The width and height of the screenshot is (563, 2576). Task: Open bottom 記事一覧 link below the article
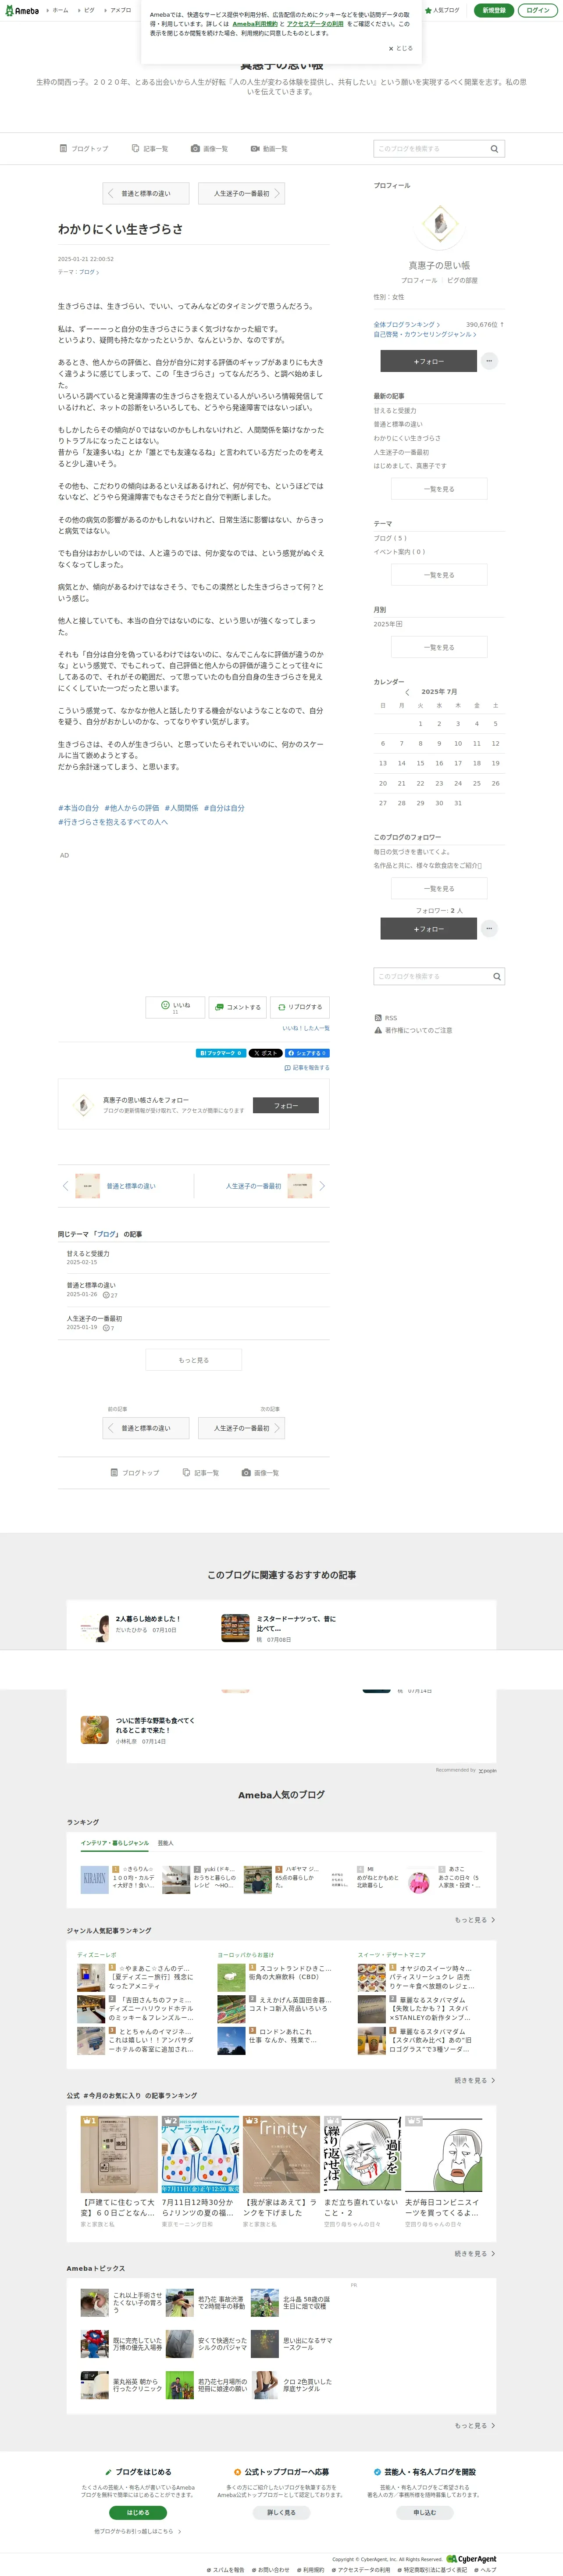200,1473
